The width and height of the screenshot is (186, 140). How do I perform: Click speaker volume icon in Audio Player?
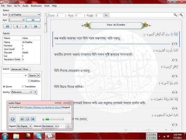pos(43,119)
